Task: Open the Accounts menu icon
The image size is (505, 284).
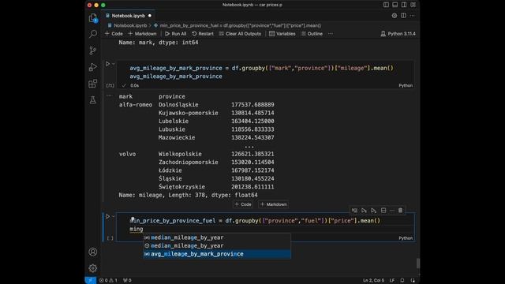Action: point(93,252)
